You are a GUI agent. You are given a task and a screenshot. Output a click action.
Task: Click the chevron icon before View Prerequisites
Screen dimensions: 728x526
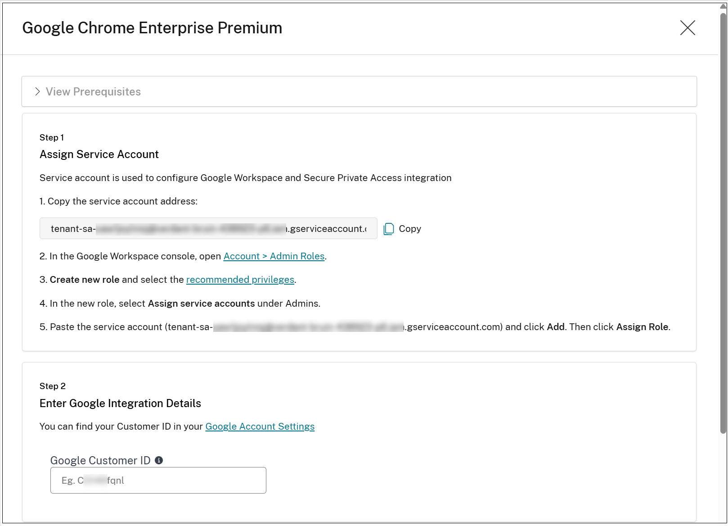point(38,91)
